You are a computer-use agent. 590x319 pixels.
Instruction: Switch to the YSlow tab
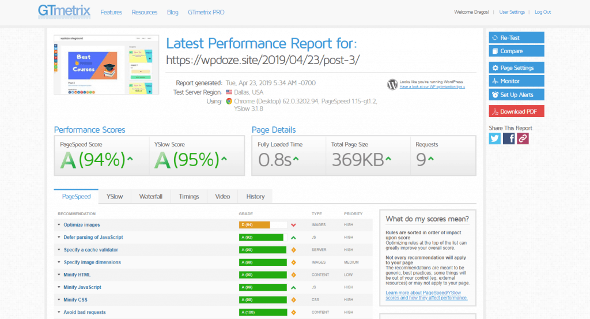(x=115, y=197)
